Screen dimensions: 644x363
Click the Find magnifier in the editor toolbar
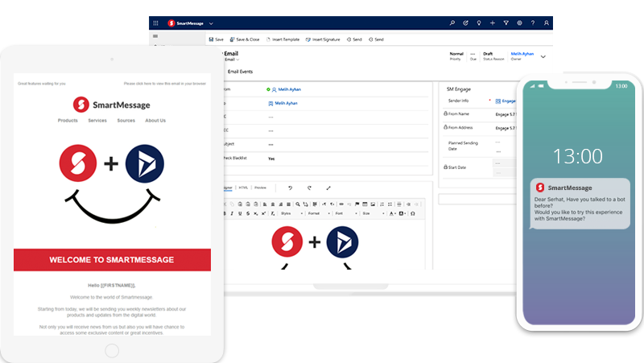(x=298, y=204)
